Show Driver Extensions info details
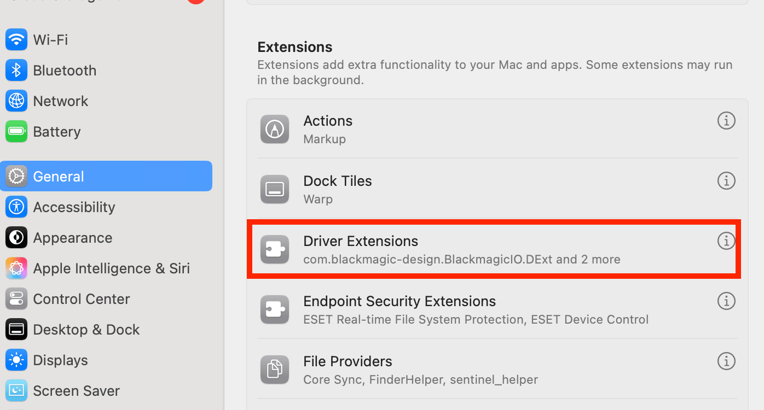Image resolution: width=764 pixels, height=410 pixels. click(726, 241)
